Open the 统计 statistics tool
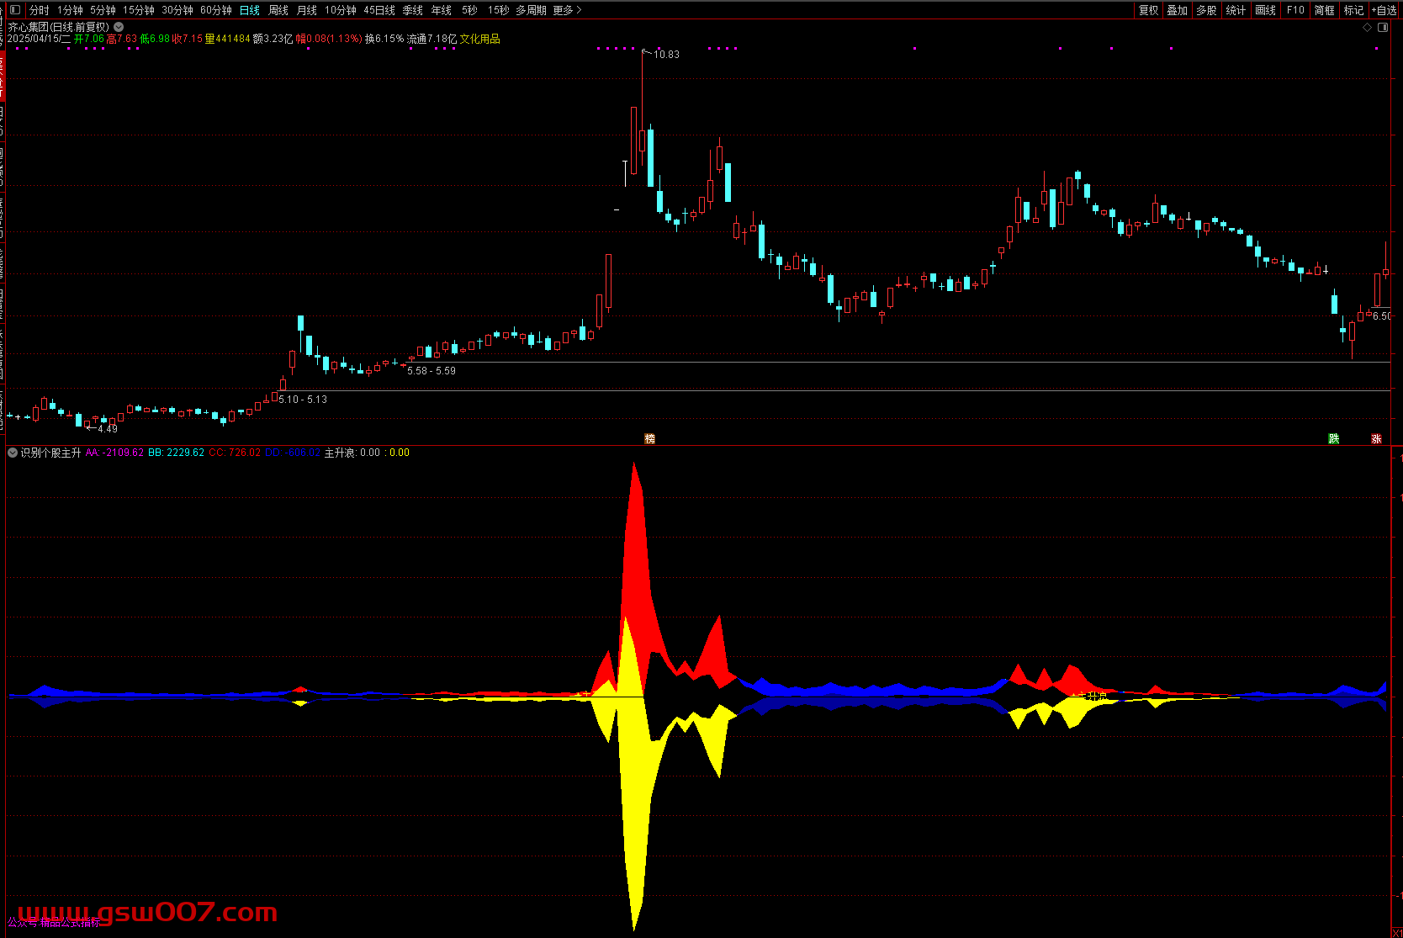Screen dimensions: 1403x938 pos(1236,10)
